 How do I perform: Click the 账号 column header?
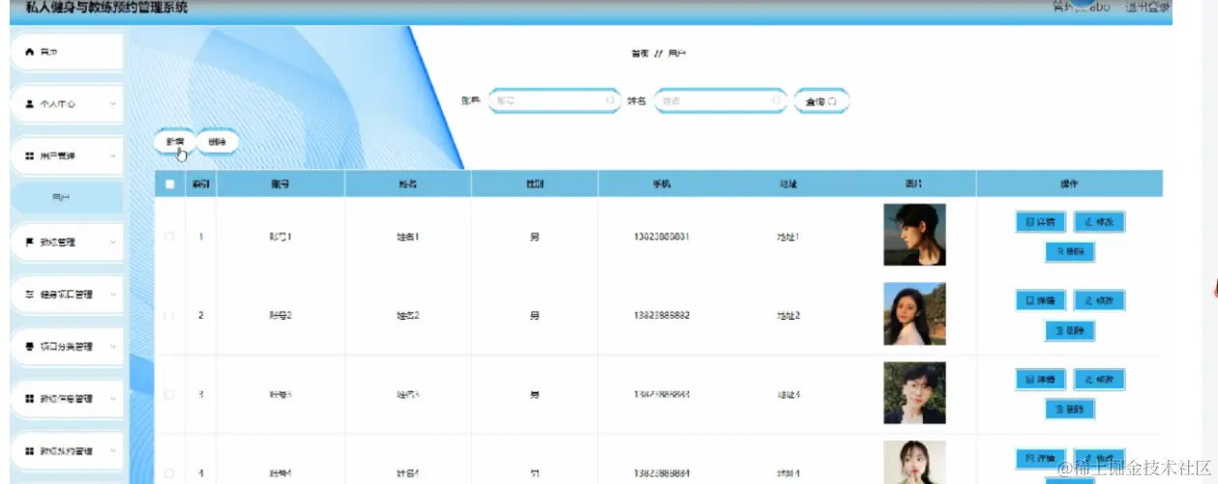(x=281, y=184)
